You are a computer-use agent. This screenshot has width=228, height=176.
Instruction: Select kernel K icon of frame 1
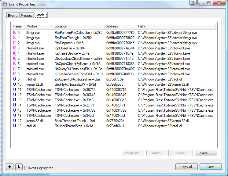tap(15, 38)
